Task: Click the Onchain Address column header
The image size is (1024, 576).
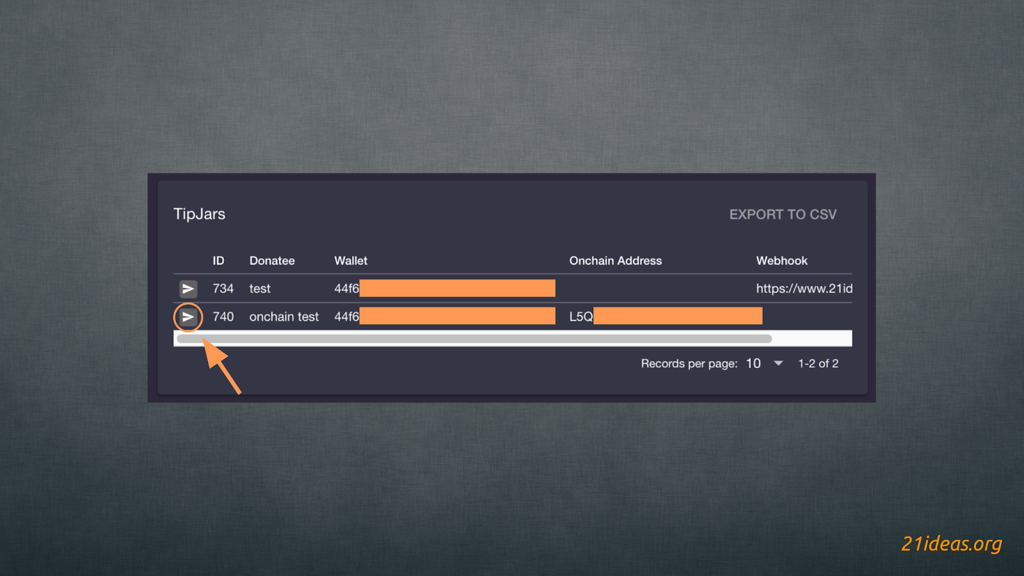Action: (x=615, y=260)
